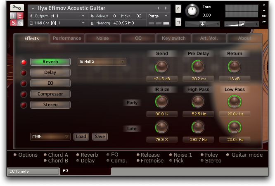The image size is (275, 186).
Task: Select the Delay effect button
Action: click(x=50, y=72)
